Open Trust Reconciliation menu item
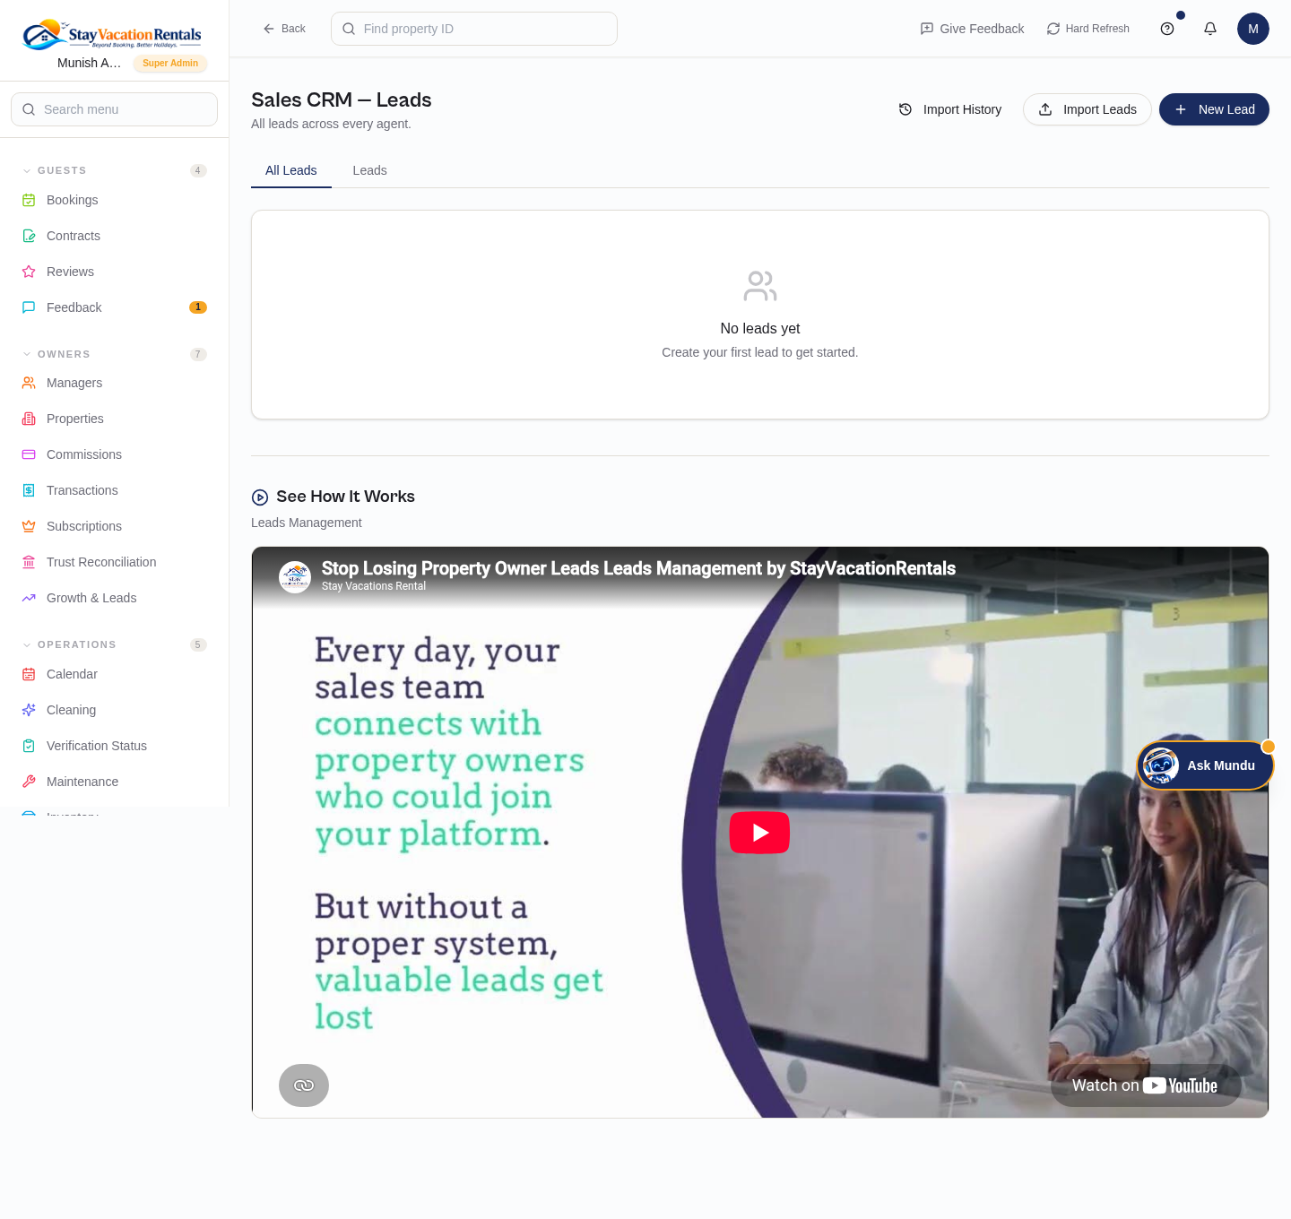 click(114, 562)
